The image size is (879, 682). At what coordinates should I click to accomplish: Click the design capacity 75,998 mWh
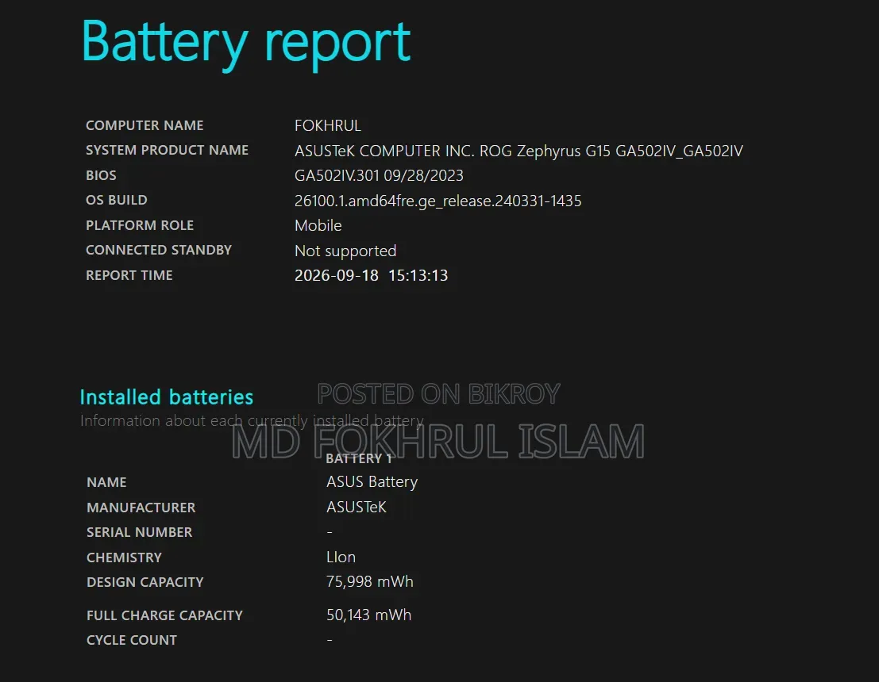tap(369, 582)
